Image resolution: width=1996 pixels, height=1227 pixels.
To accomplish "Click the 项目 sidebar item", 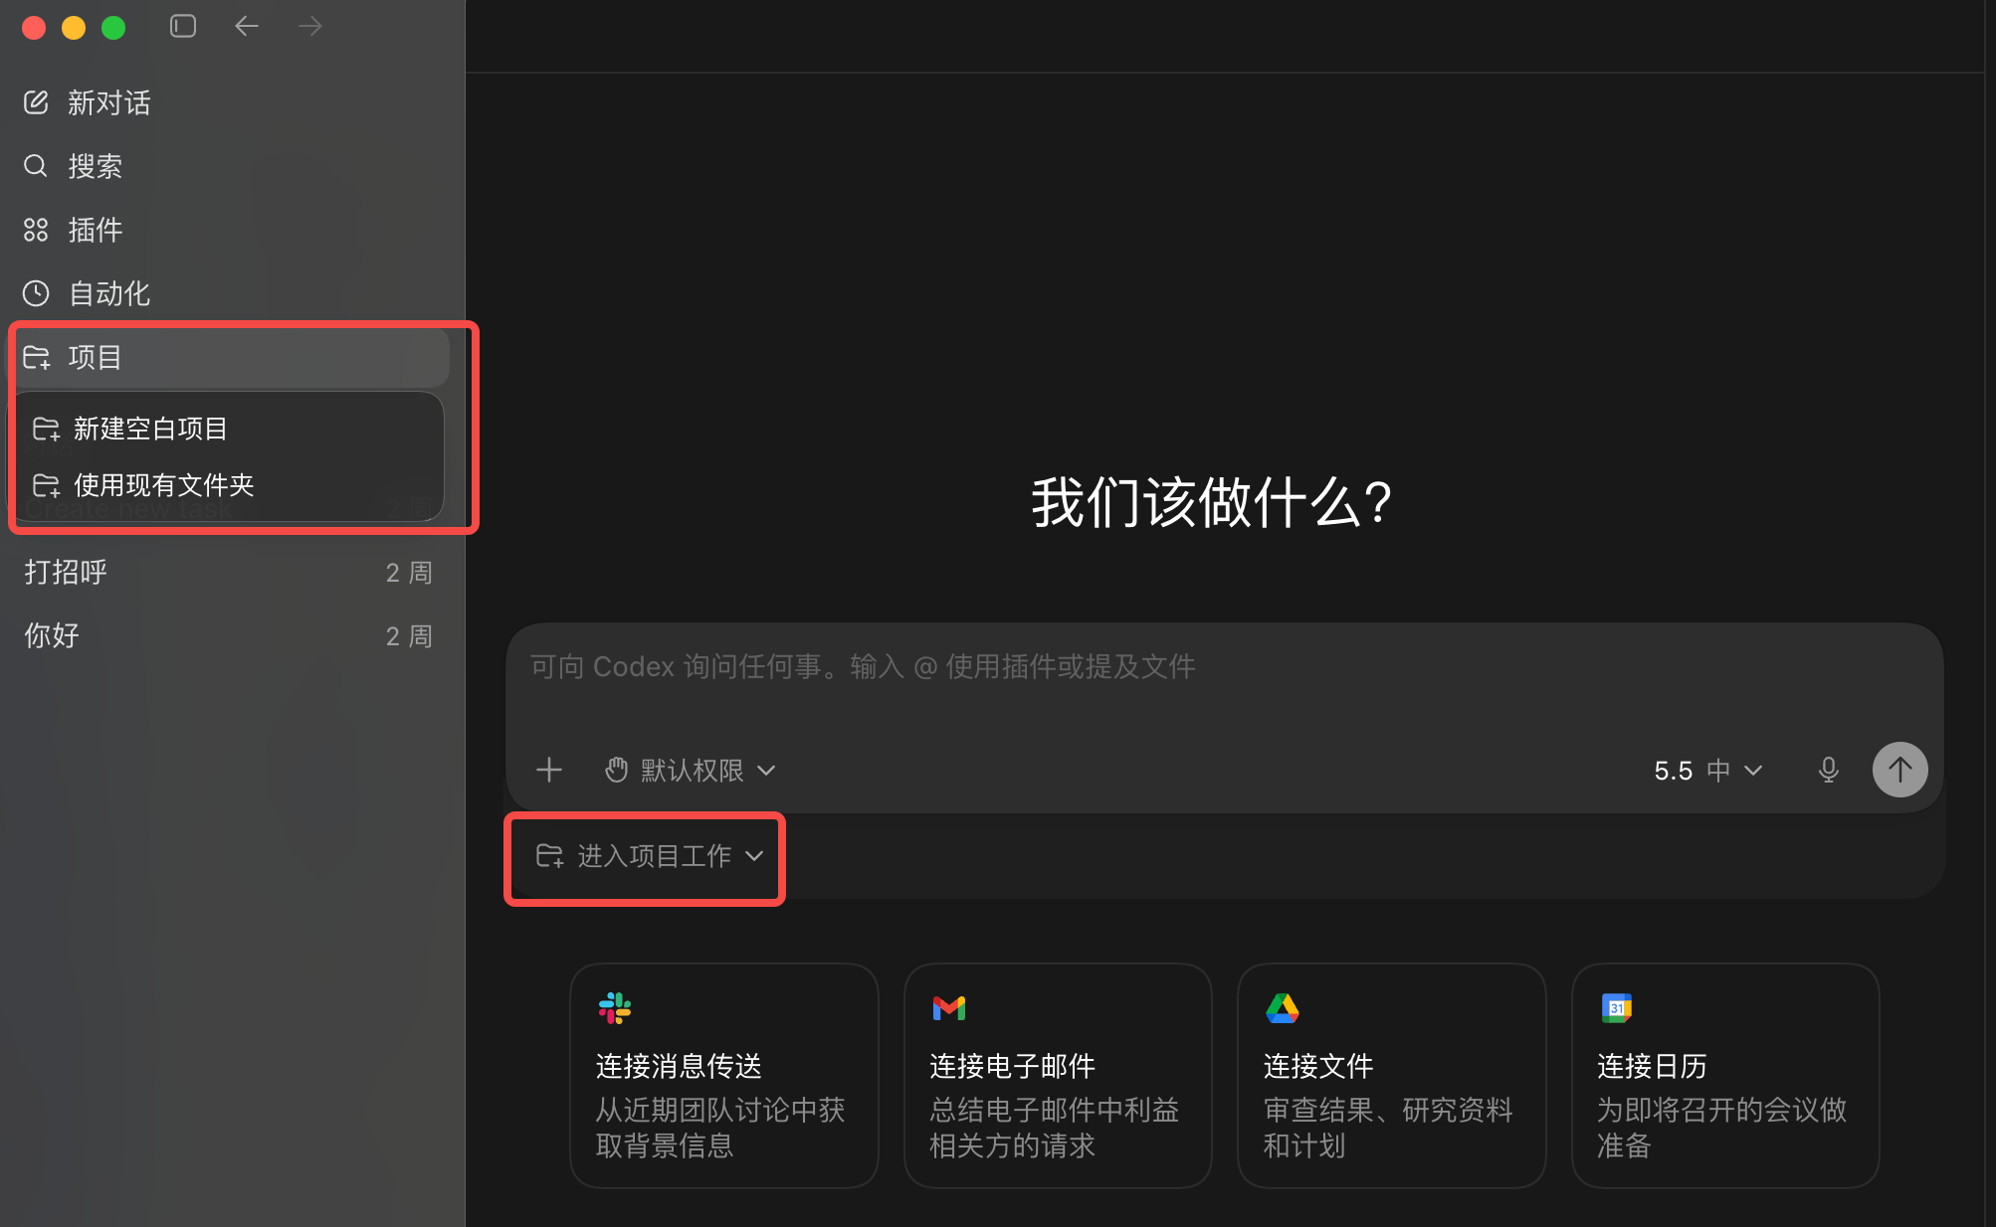I will click(x=229, y=357).
